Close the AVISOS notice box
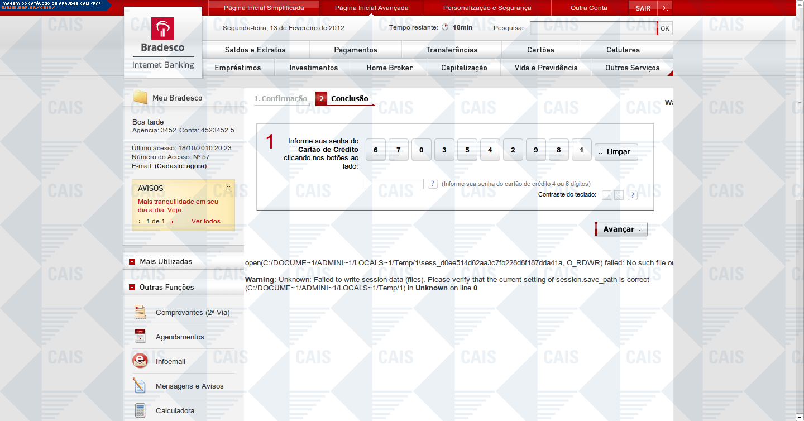Image resolution: width=804 pixels, height=421 pixels. point(228,188)
